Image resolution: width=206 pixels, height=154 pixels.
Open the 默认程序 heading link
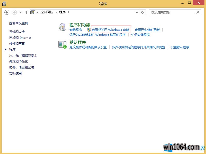click(78, 42)
